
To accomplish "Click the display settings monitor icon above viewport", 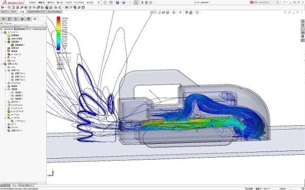I will (x=197, y=12).
